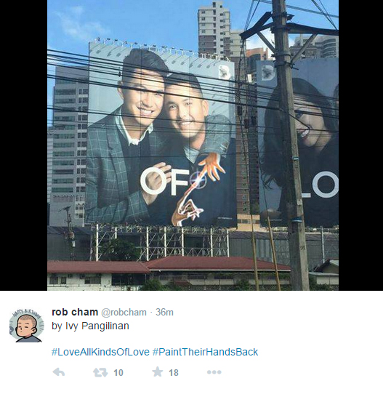The height and width of the screenshot is (394, 383).
Task: Visit the @robcham handle link
Action: coord(124,313)
